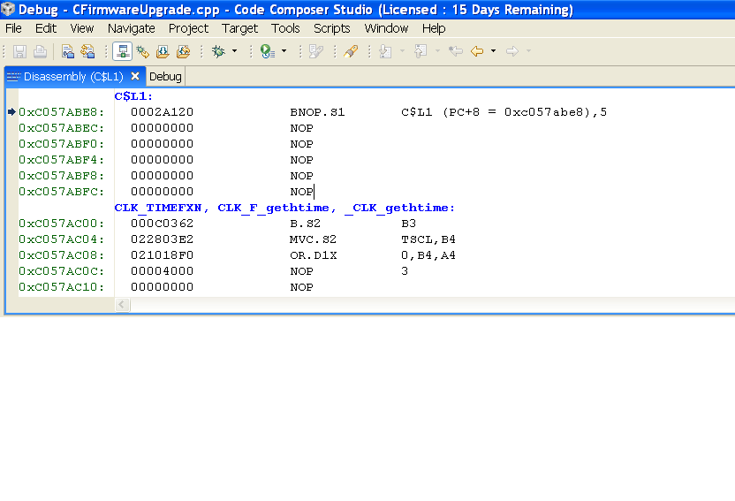Click address 0xC057ABF0

pos(62,144)
